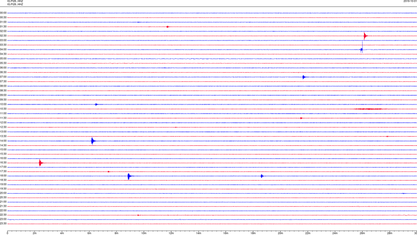Select the 21:30 row time label

point(3,206)
